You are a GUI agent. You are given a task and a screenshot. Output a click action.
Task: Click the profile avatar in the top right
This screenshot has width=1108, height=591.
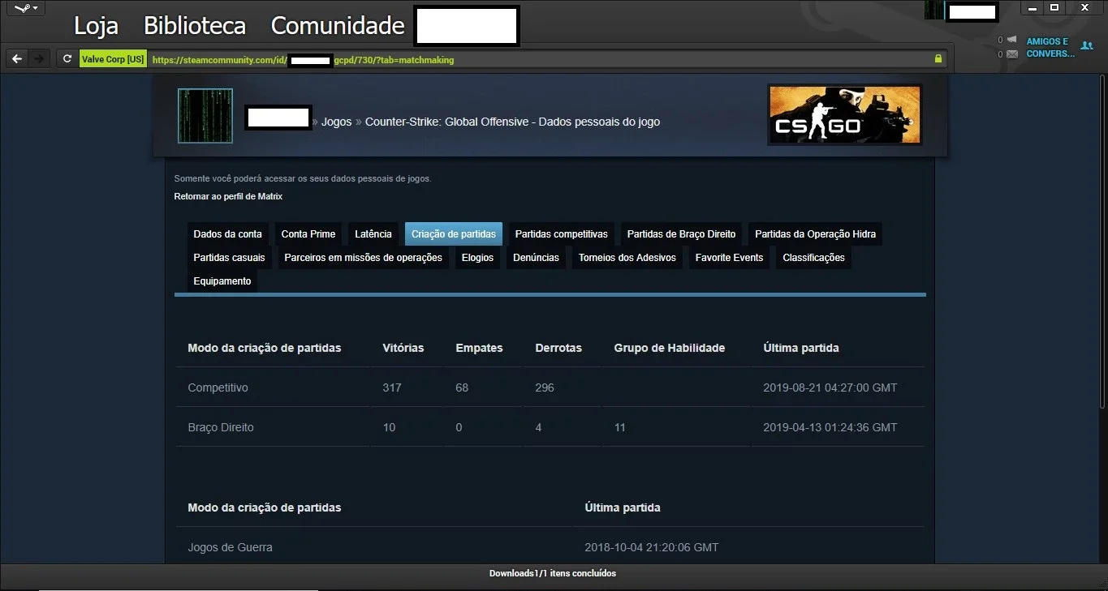tap(934, 10)
